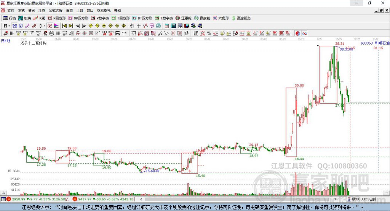Open the 设置 menu
Image resolution: width=390 pixels, height=211 pixels.
click(69, 10)
